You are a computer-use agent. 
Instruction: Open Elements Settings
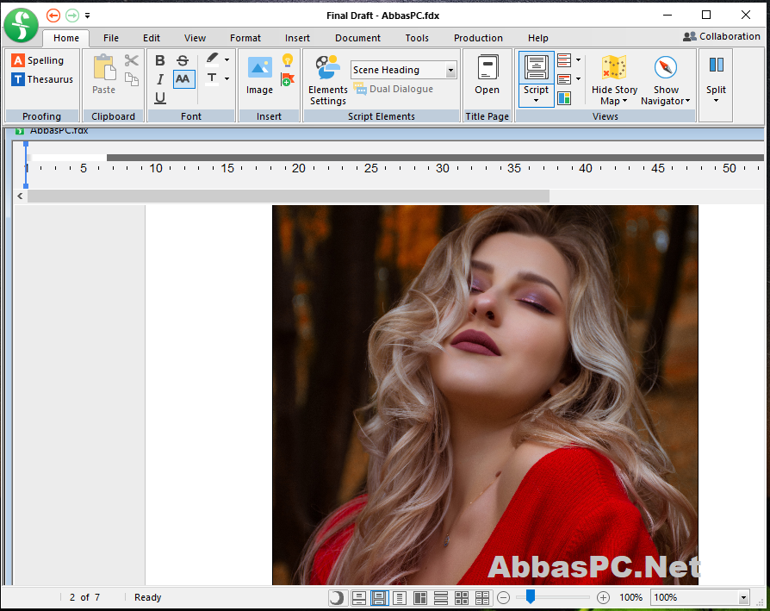[x=327, y=80]
